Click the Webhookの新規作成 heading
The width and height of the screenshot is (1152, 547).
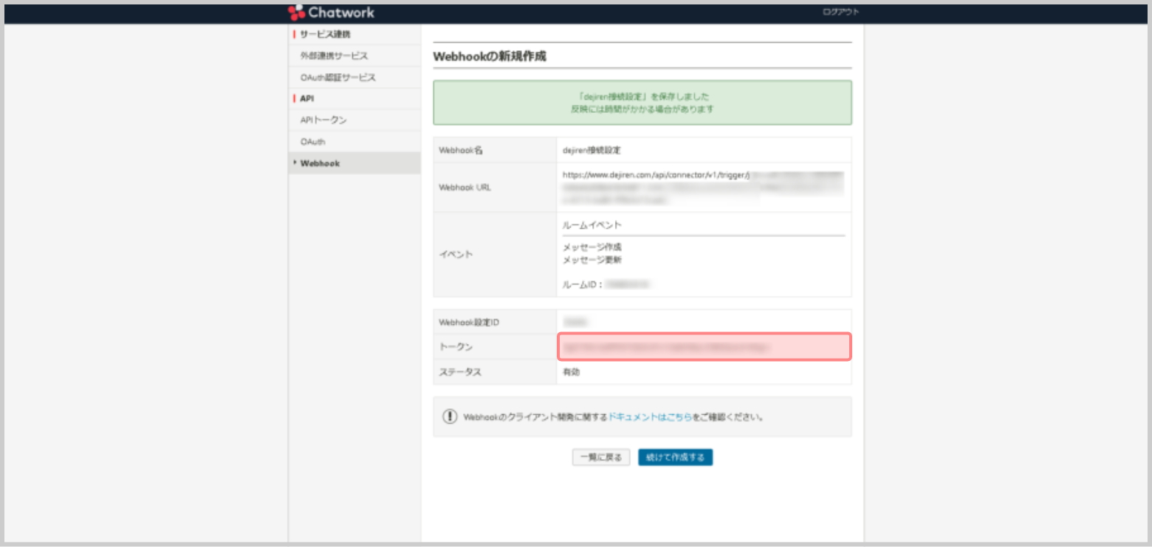(490, 56)
